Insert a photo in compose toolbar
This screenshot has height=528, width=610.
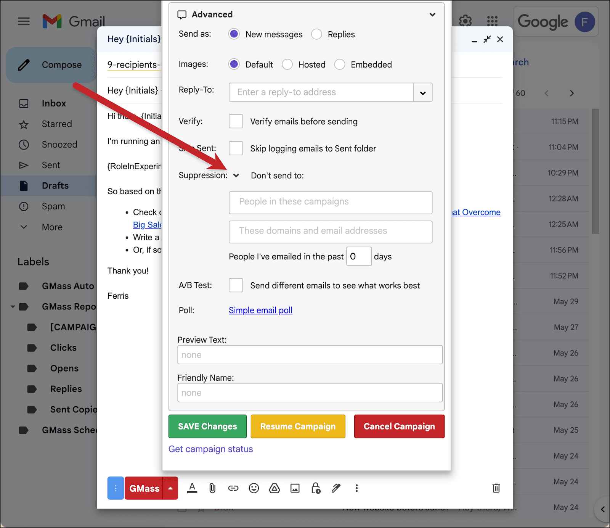pos(295,488)
